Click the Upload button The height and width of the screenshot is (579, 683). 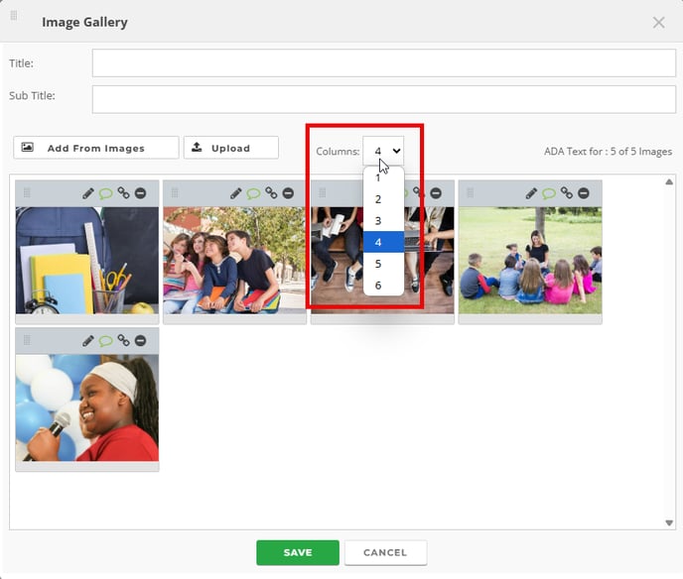pos(231,148)
